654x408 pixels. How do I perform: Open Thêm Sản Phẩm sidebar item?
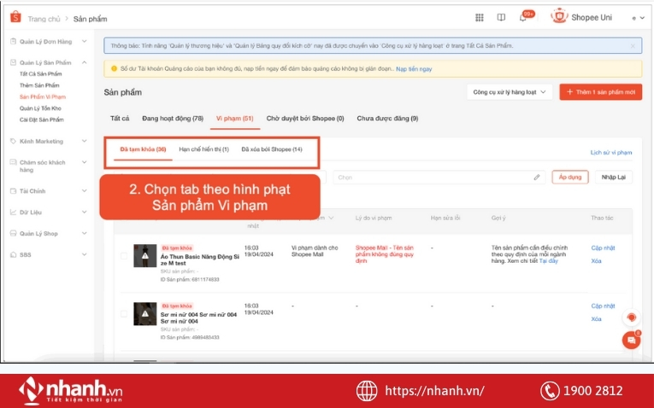click(x=39, y=85)
